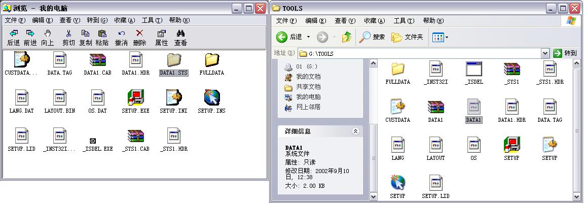Click the 剪切 (Cut) scissors icon
Screen dimensions: 584x203
tap(68, 33)
